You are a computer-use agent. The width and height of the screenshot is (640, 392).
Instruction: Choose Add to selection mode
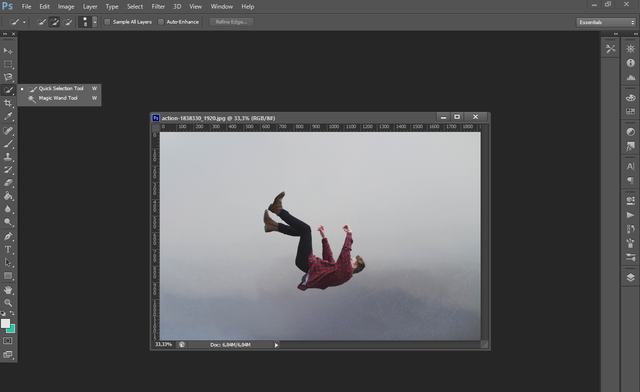point(54,22)
